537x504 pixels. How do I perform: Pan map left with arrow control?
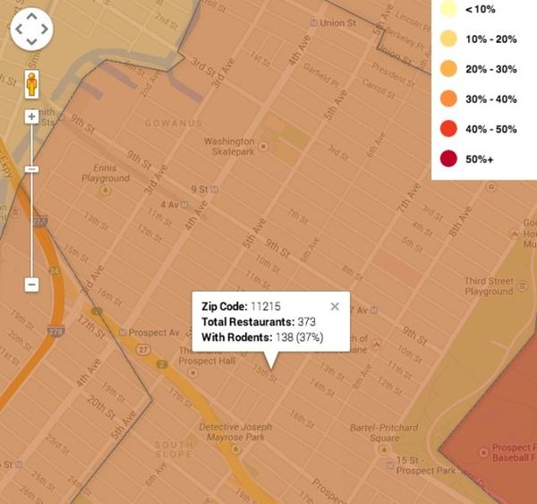(19, 30)
